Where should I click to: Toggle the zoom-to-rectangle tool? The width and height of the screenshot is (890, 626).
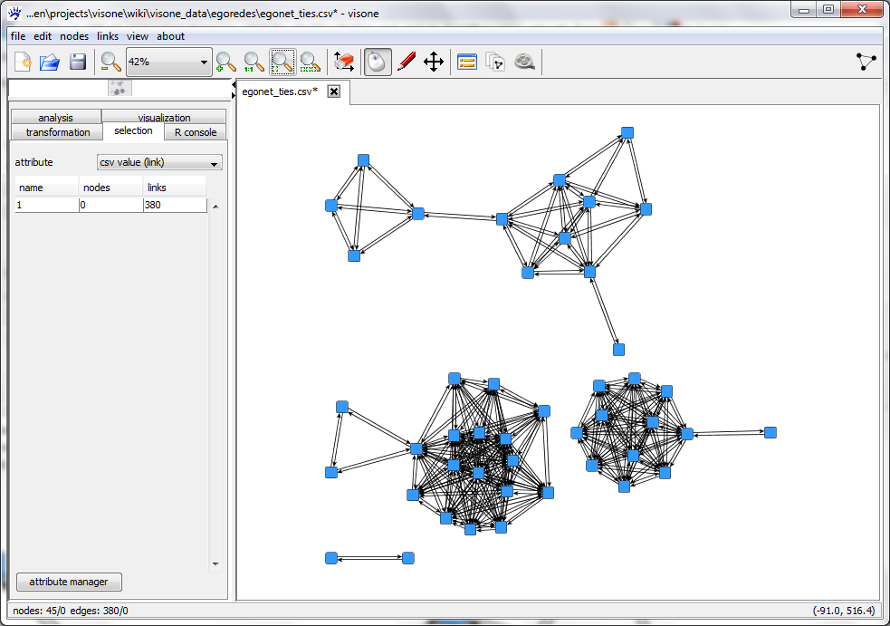click(x=282, y=62)
